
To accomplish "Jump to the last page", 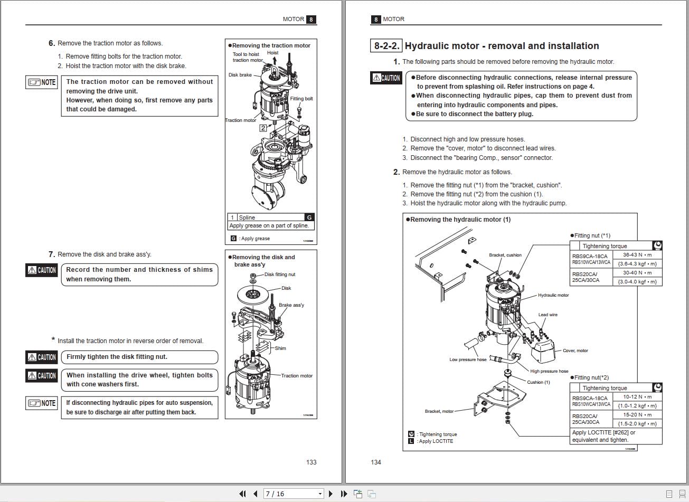I will pos(344,494).
